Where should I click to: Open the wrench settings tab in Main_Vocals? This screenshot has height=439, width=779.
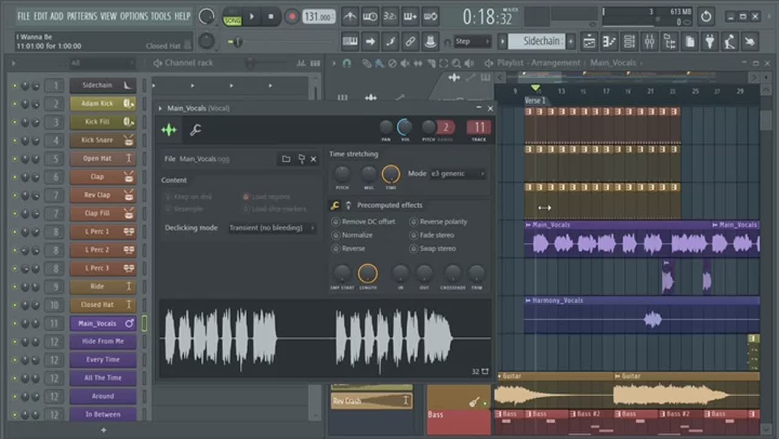195,130
